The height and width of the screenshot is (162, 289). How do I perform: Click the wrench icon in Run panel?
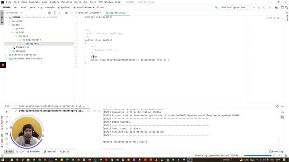pyautogui.click(x=7, y=122)
